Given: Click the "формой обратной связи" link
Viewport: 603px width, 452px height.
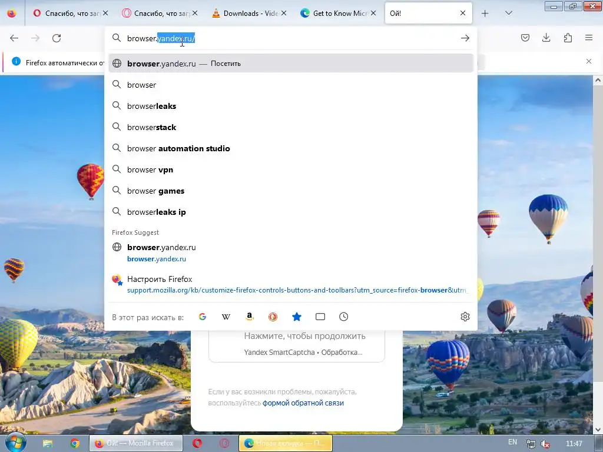Looking at the screenshot, I should (303, 403).
